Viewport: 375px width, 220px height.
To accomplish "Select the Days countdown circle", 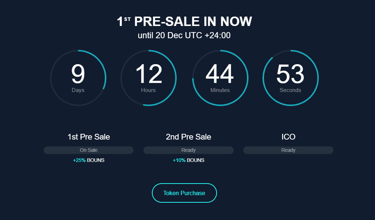I will click(78, 78).
